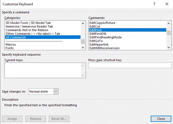The width and height of the screenshot is (173, 124).
Task: Click the Reset All button
Action: (59, 119)
